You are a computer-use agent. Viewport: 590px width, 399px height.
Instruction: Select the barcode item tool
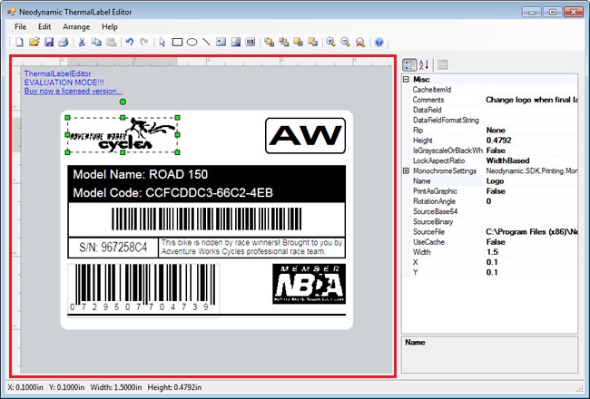(251, 42)
